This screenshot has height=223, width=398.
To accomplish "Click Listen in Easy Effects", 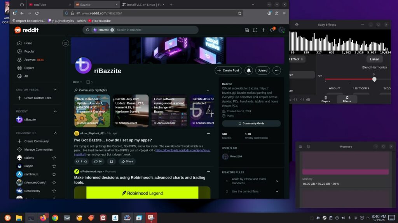I will (374, 59).
